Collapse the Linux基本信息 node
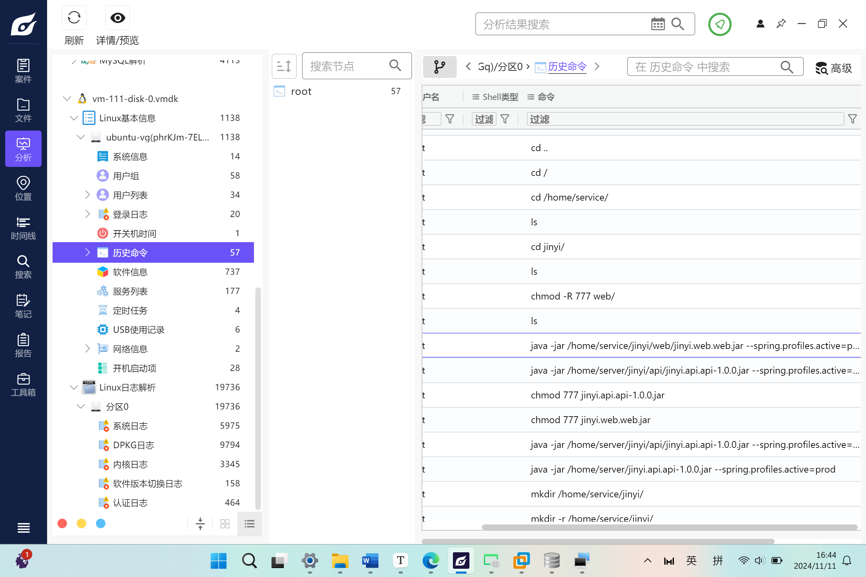Image resolution: width=866 pixels, height=577 pixels. [74, 118]
